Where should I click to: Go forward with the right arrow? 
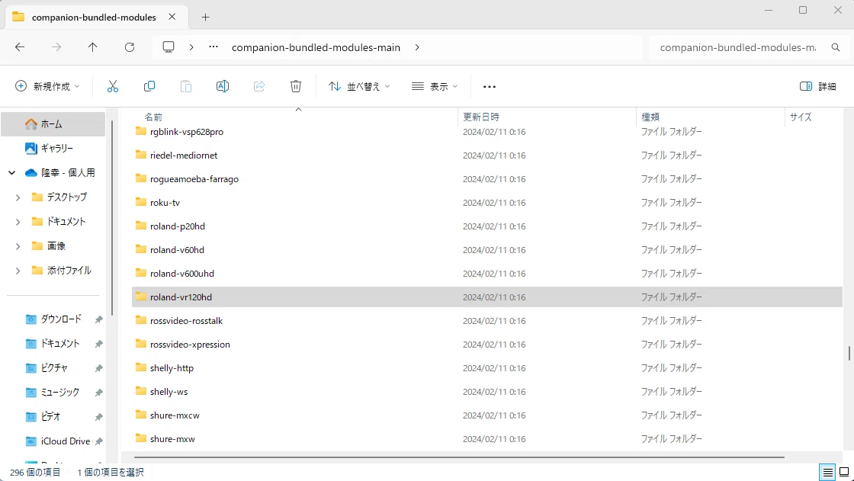tap(56, 47)
